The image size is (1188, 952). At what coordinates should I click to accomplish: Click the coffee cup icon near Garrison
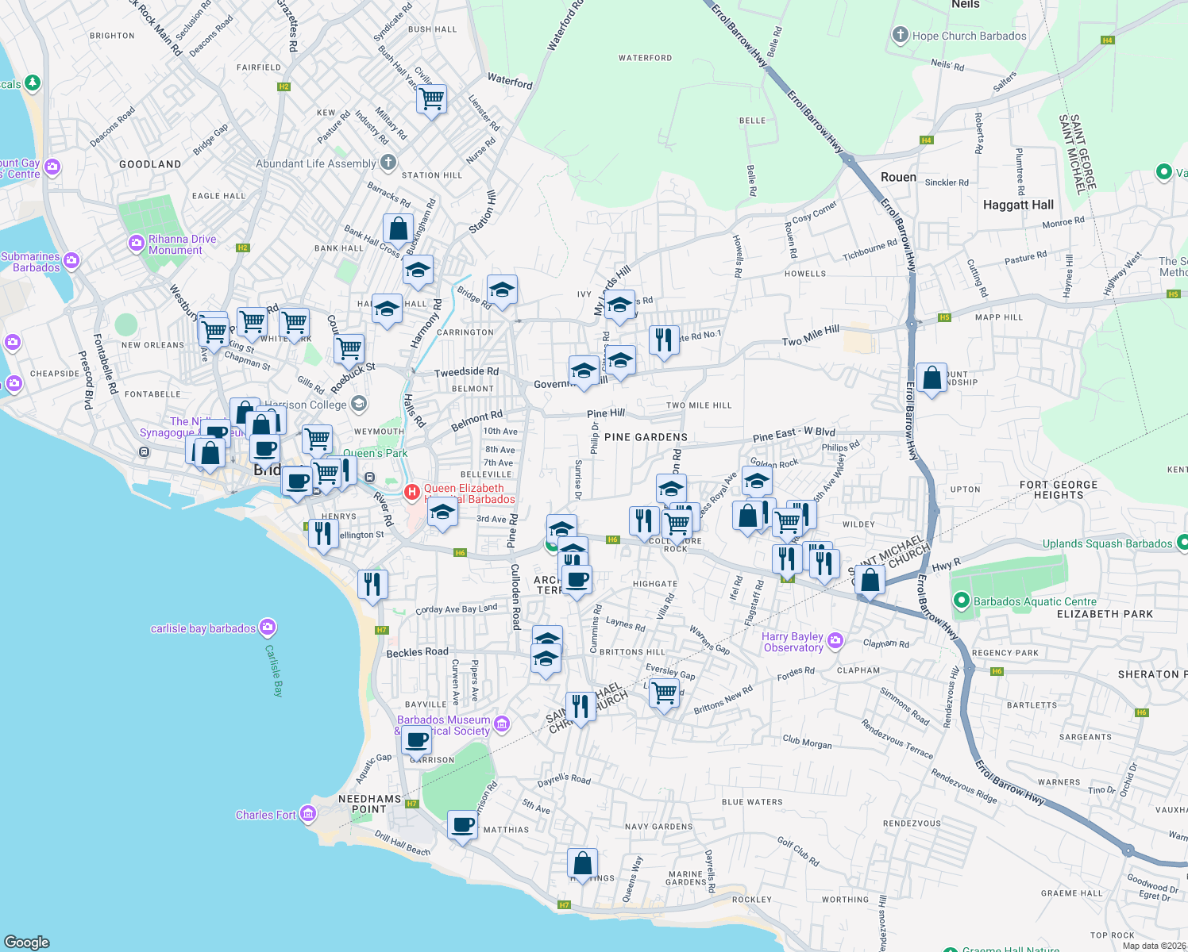(415, 739)
